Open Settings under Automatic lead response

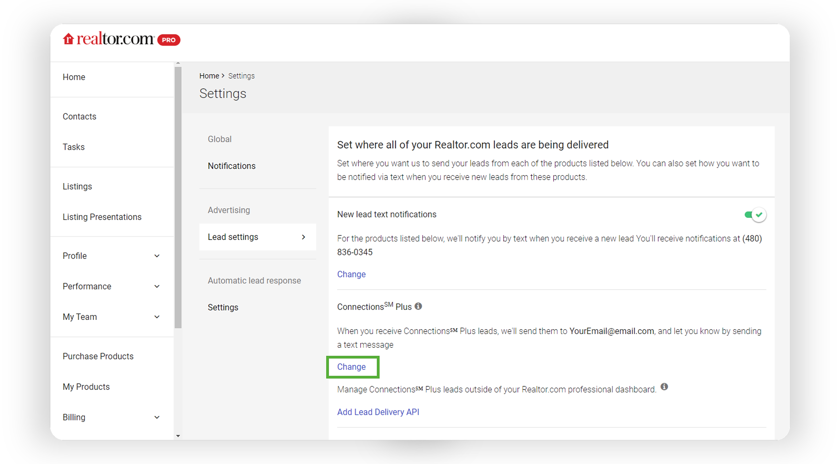(x=223, y=307)
